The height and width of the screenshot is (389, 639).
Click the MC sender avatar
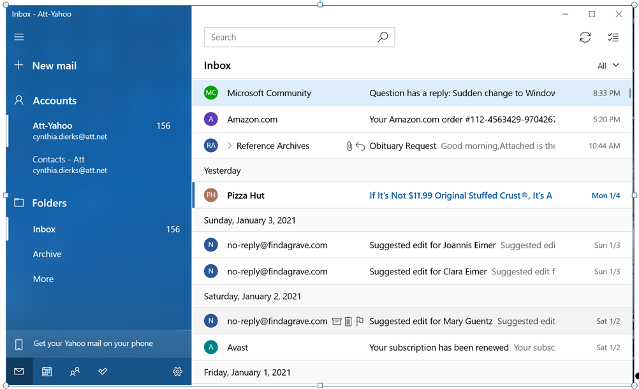point(210,93)
